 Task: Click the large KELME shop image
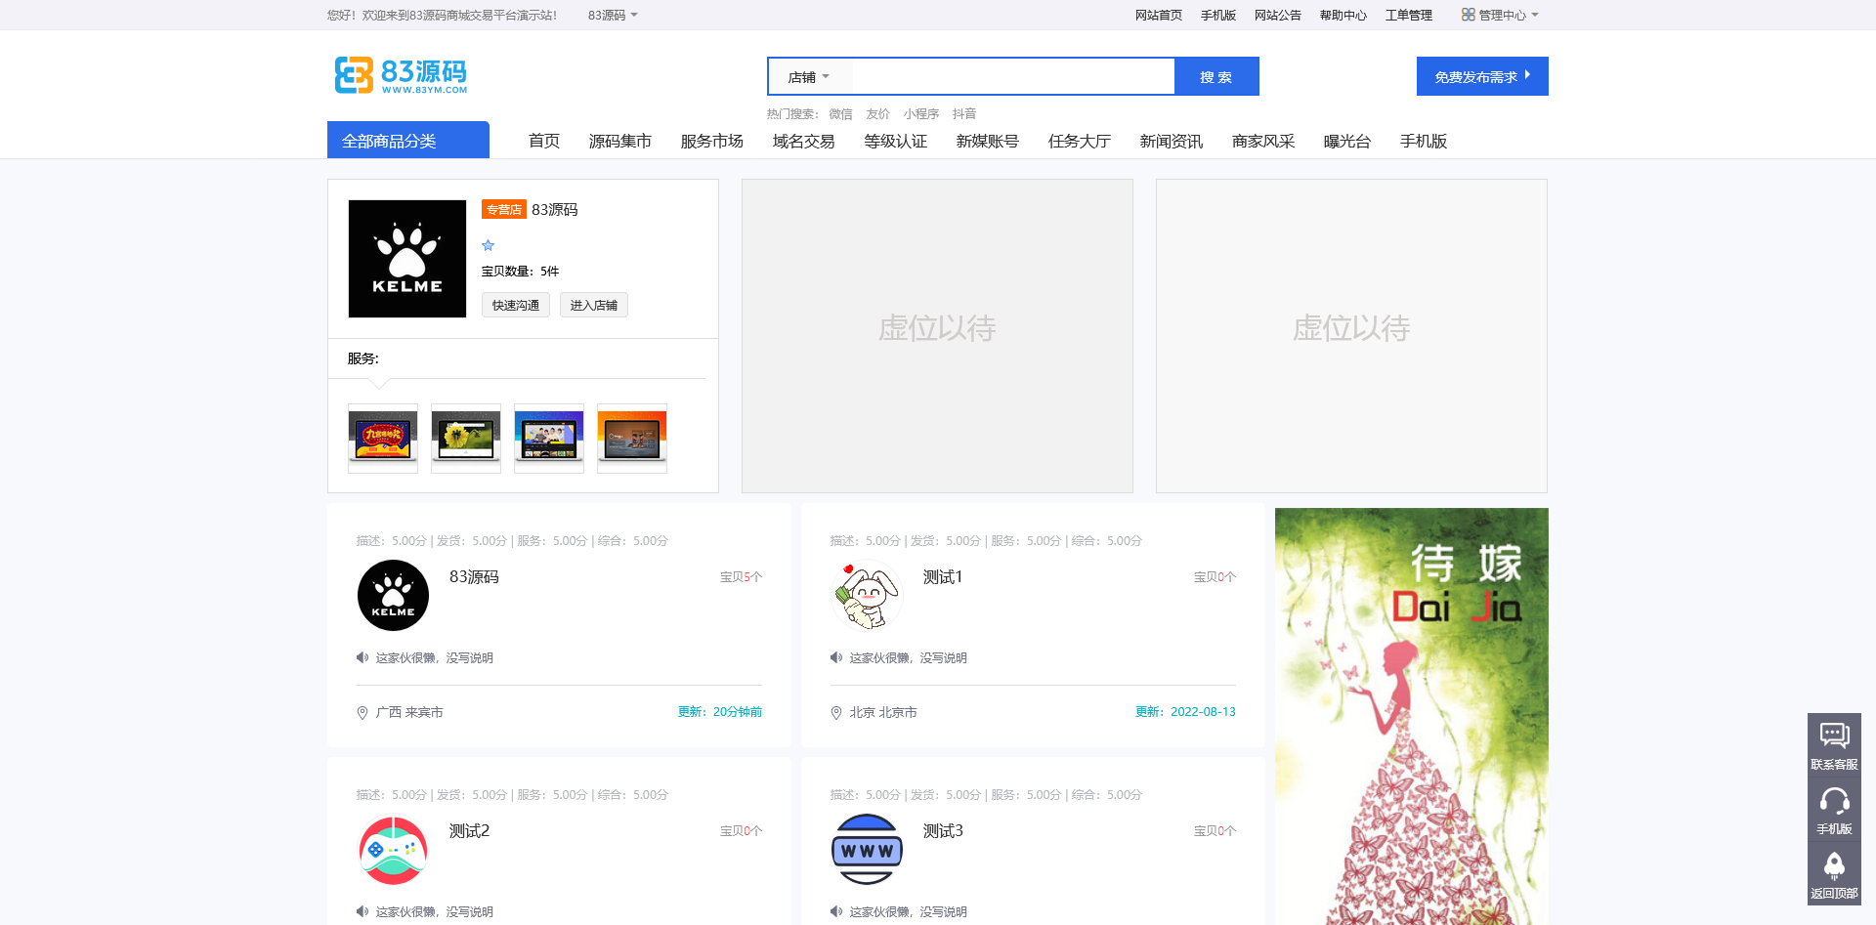(x=407, y=259)
